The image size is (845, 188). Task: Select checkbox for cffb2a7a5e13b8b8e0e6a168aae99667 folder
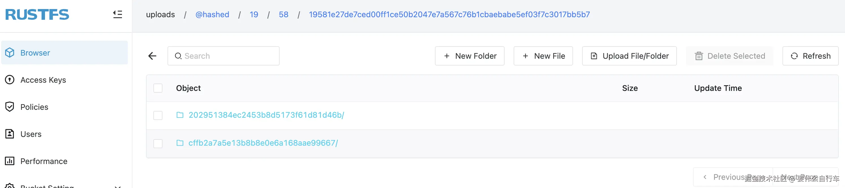158,143
